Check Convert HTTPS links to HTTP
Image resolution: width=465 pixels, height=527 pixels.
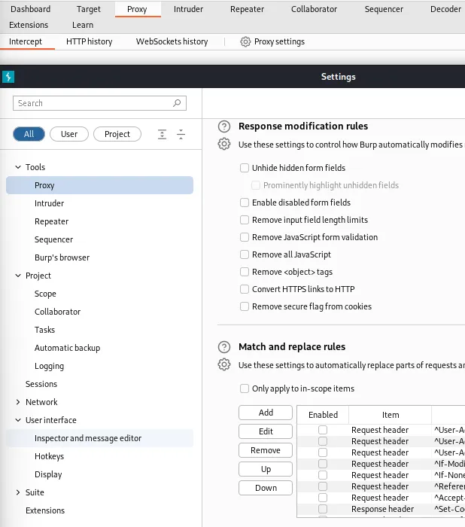[x=245, y=289]
